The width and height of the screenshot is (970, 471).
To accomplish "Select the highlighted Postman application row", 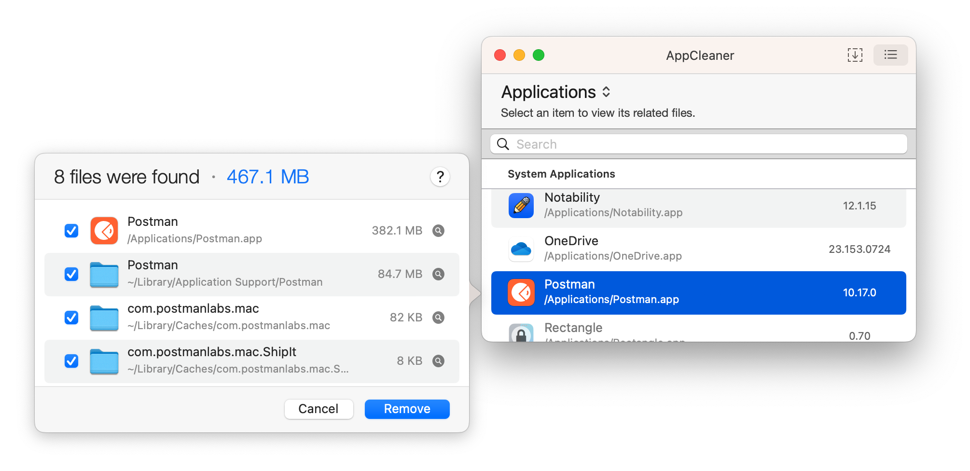I will coord(698,292).
